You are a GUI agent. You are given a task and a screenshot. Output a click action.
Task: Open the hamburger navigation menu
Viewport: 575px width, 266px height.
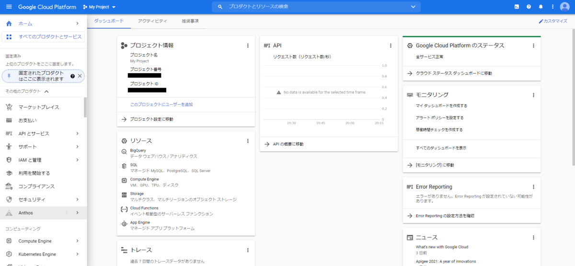9,7
